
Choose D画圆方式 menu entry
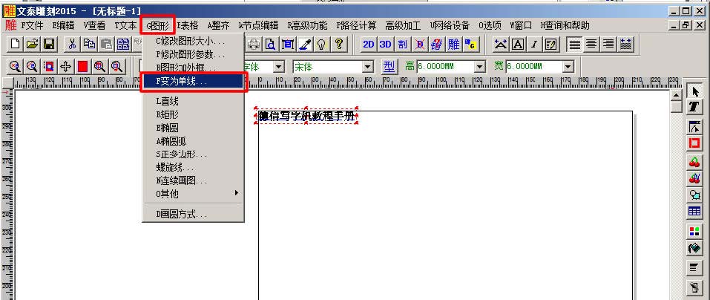[x=194, y=214]
